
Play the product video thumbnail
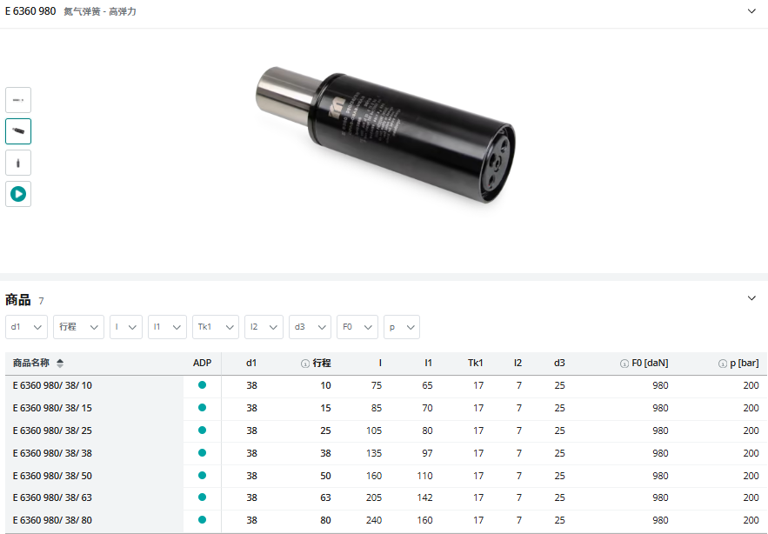coord(18,194)
